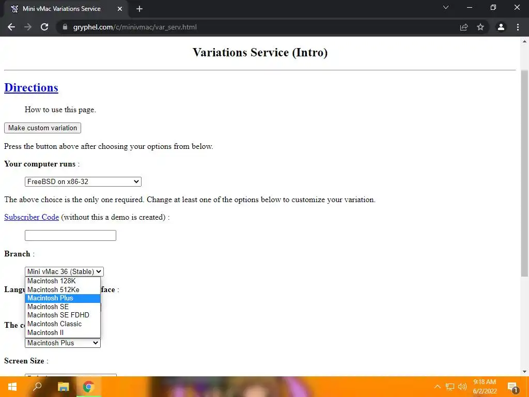The width and height of the screenshot is (529, 397).
Task: Open the volume control in the tray
Action: click(462, 387)
